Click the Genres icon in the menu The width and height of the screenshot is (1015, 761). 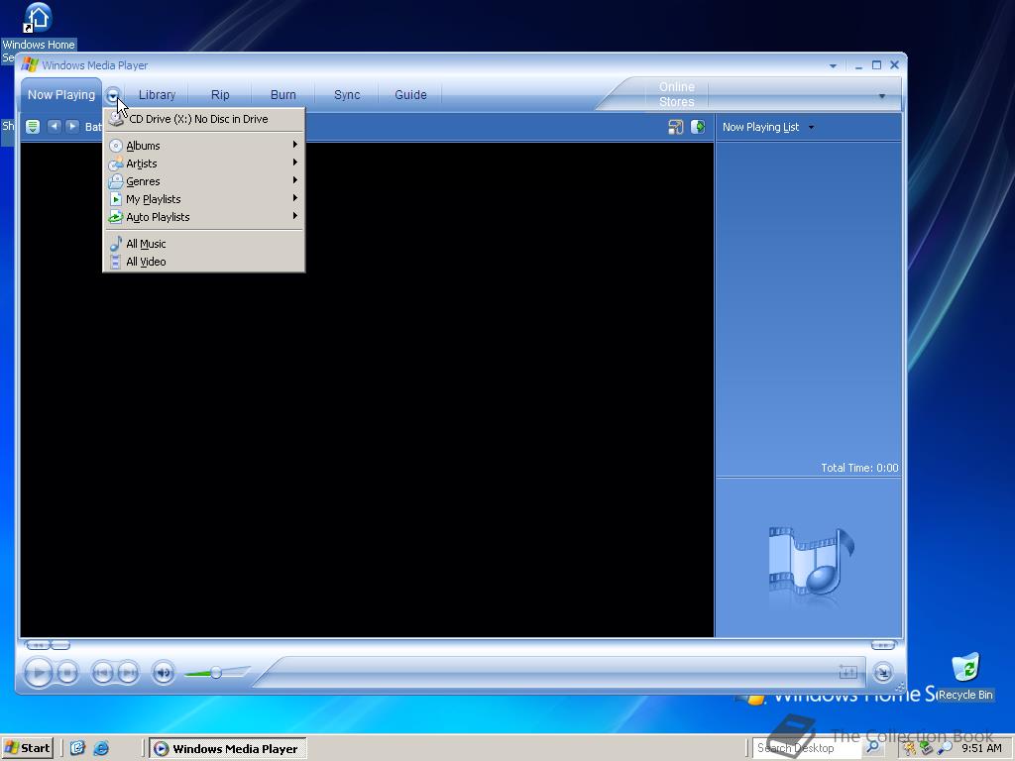coord(116,181)
